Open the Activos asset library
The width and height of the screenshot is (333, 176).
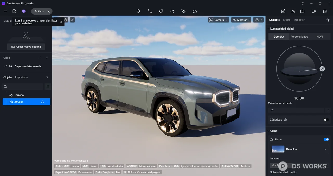(42, 11)
